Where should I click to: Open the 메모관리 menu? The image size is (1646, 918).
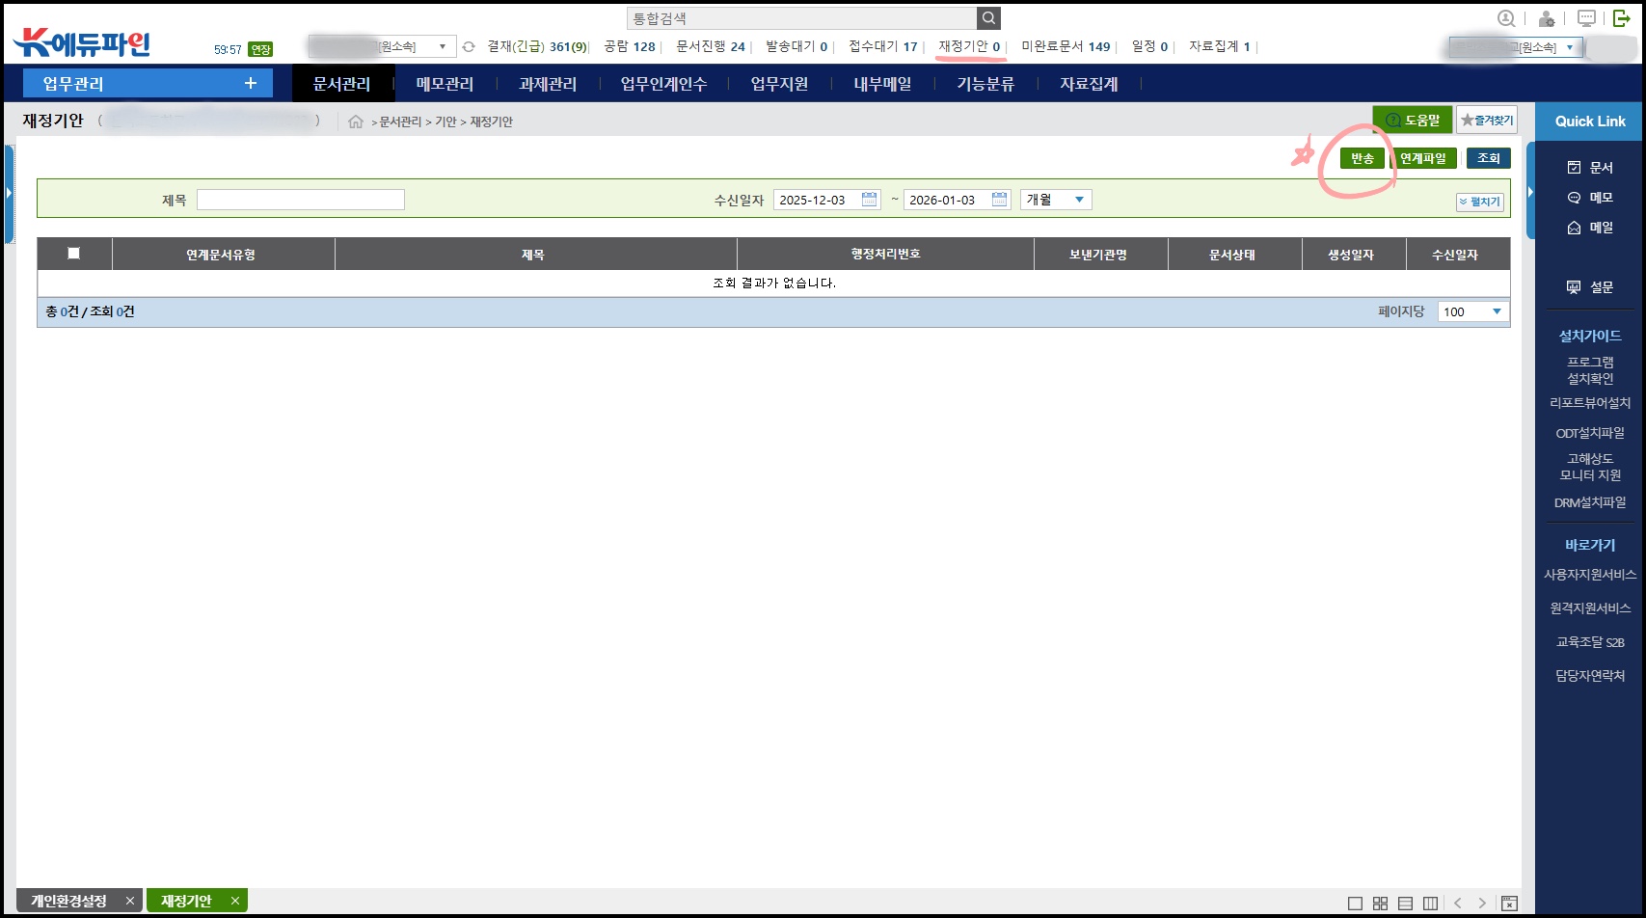[445, 84]
